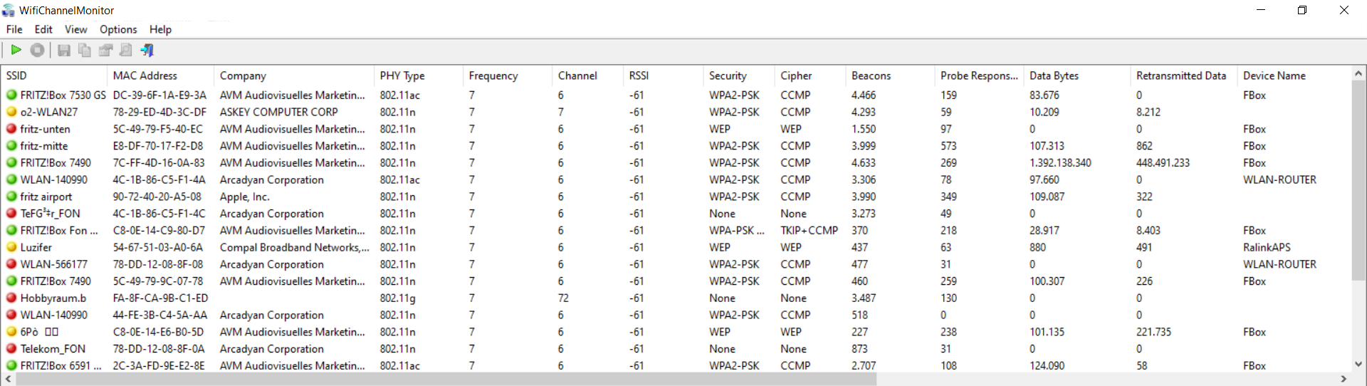Click the horizontal scrollbar left arrow
The width and height of the screenshot is (1367, 386).
8,379
